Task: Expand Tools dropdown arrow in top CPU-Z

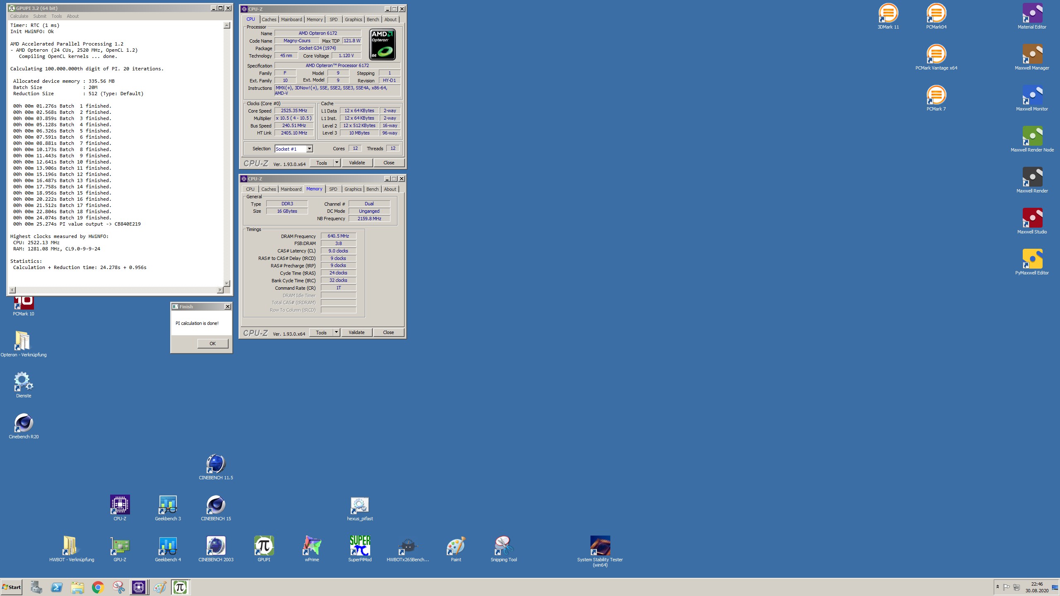Action: [x=337, y=163]
